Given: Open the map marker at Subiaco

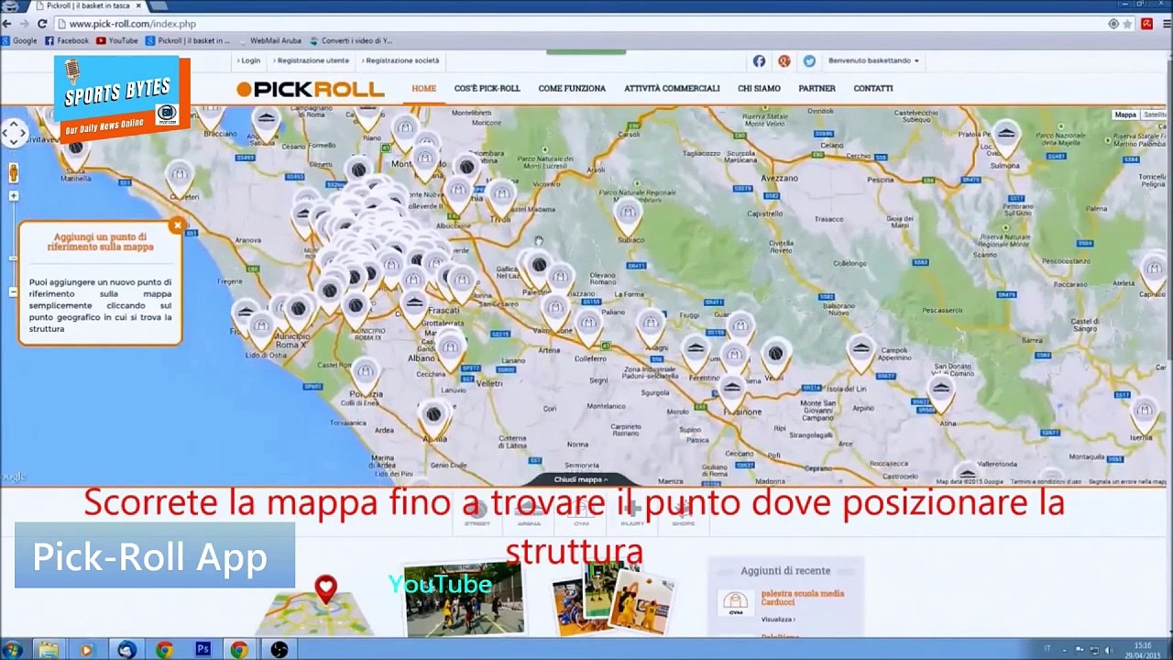Looking at the screenshot, I should pos(628,216).
